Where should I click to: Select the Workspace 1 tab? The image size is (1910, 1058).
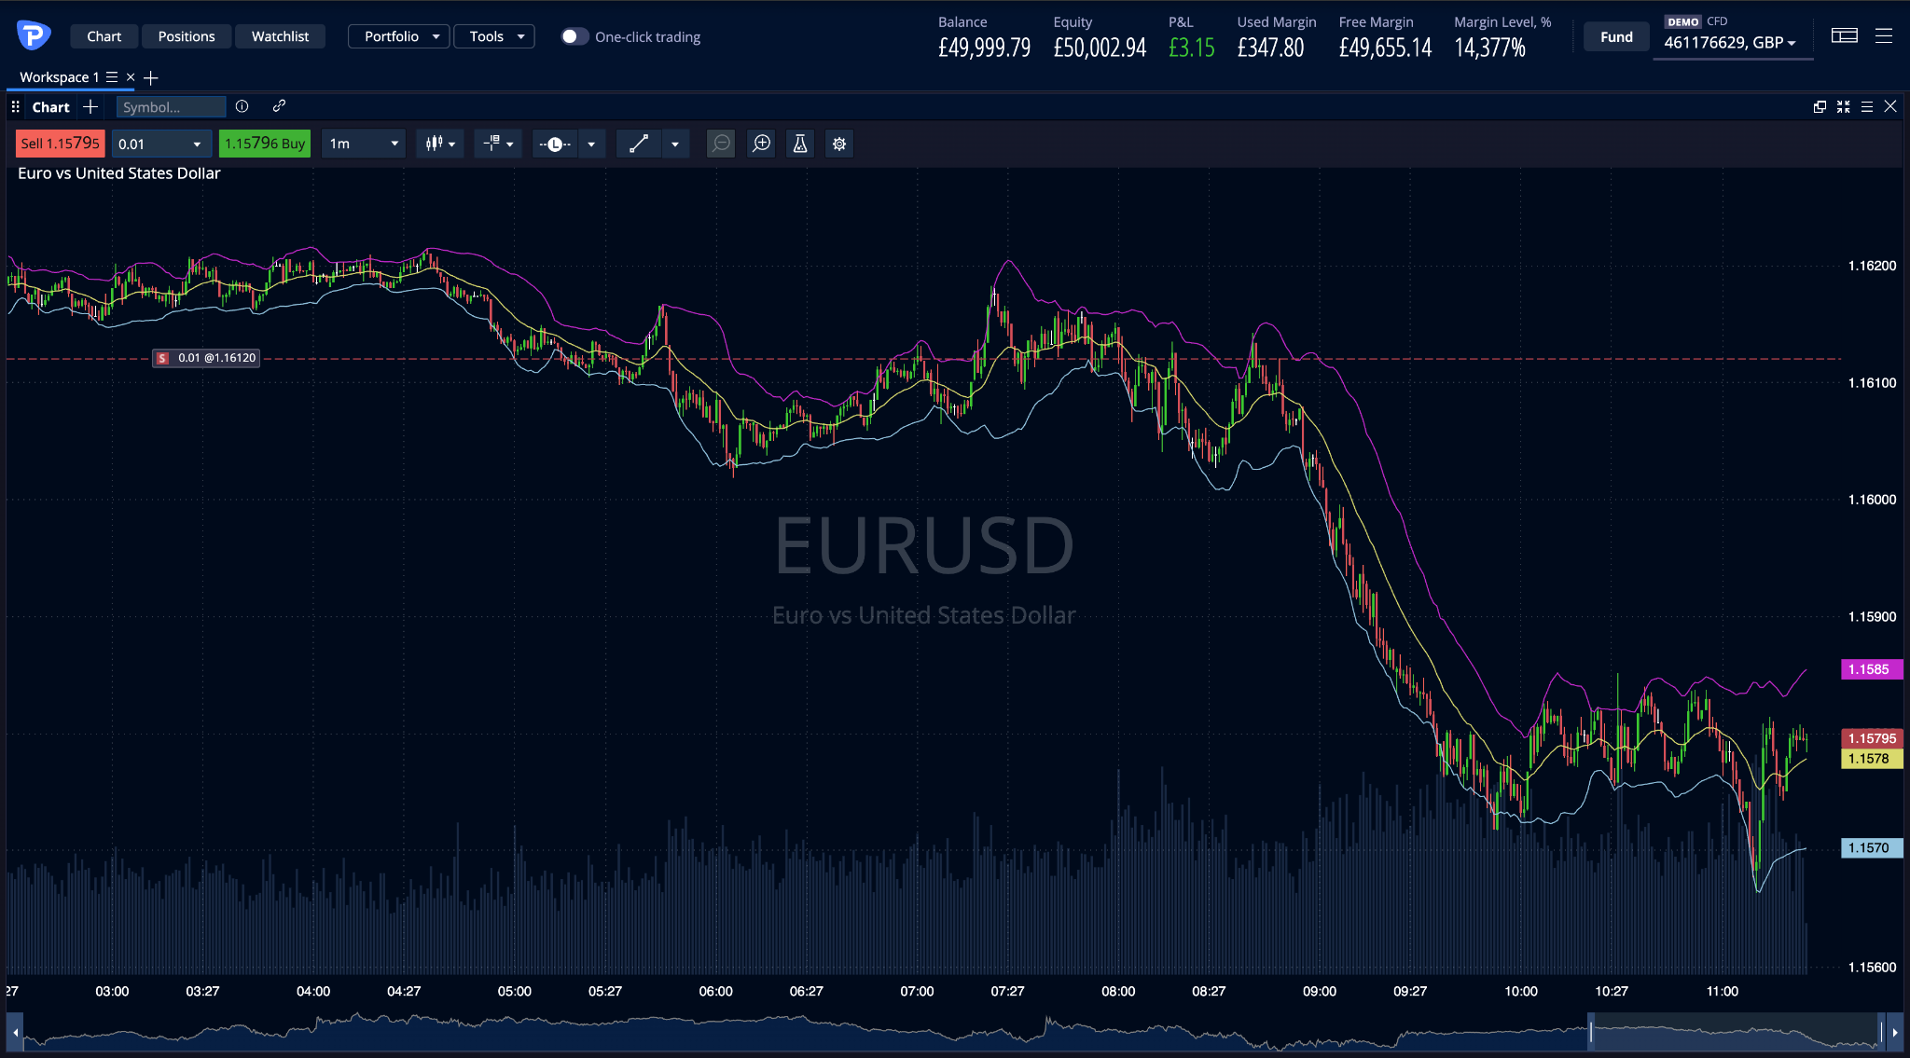pyautogui.click(x=59, y=77)
